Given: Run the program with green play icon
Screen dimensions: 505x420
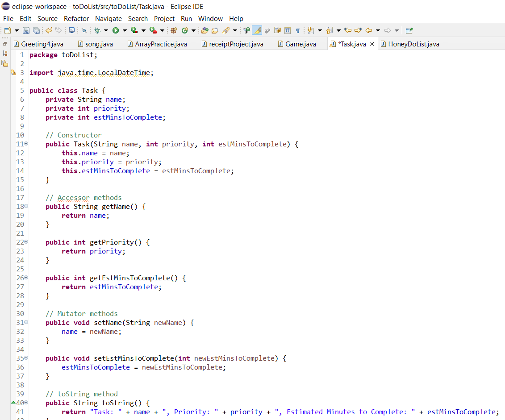Looking at the screenshot, I should pyautogui.click(x=115, y=30).
